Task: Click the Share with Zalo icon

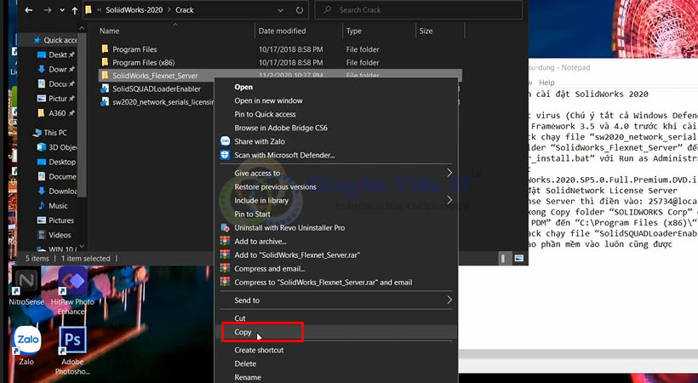Action: (226, 141)
